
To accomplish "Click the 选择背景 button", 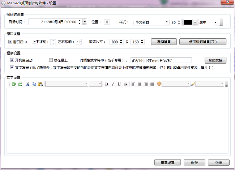I will click(164, 42).
